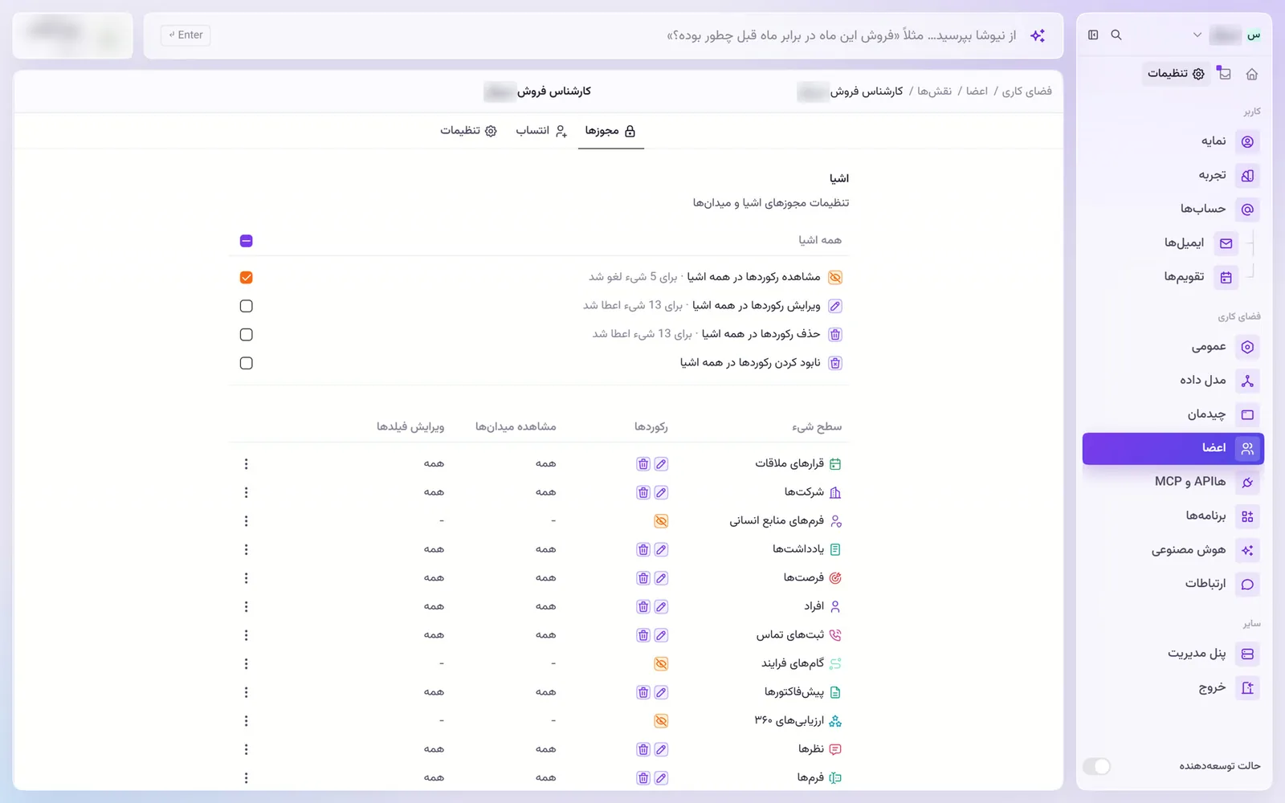Click the AI sparkle icon in ask bar

[1038, 35]
